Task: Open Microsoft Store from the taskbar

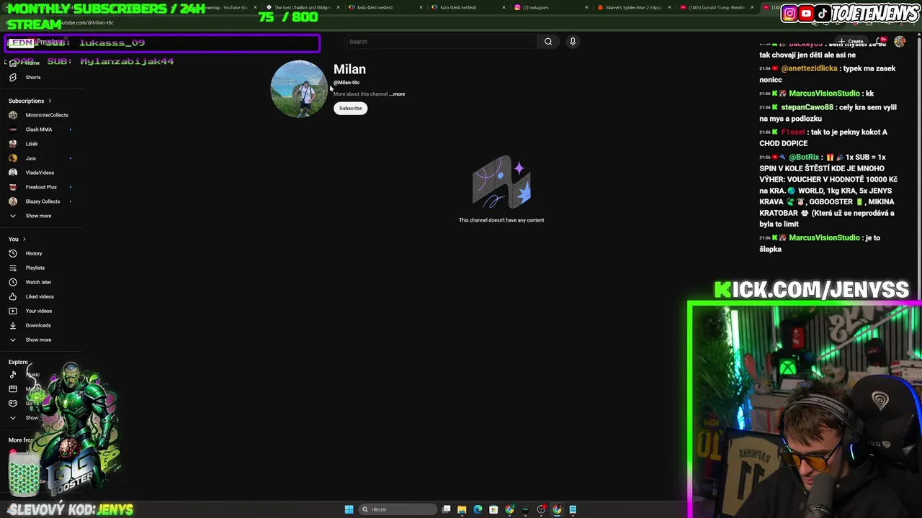Action: click(493, 509)
